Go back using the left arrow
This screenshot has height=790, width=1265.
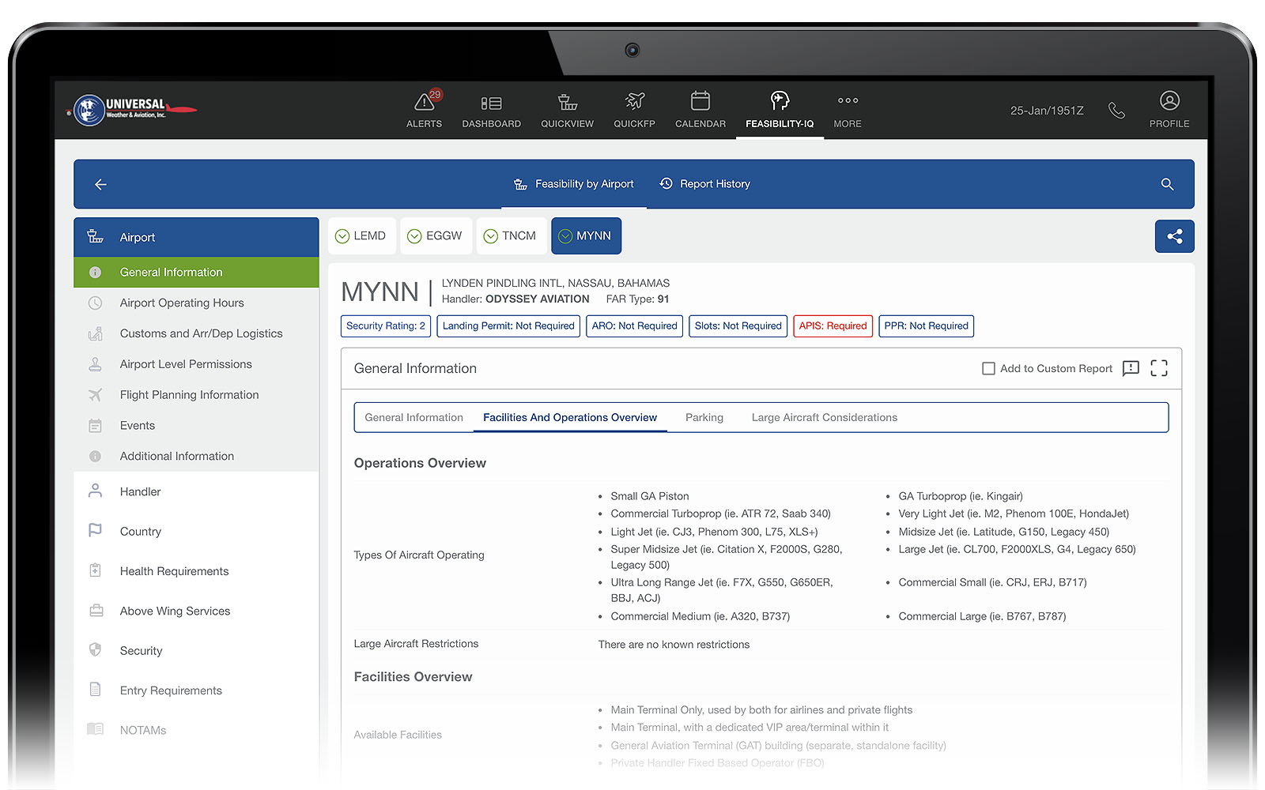point(100,184)
